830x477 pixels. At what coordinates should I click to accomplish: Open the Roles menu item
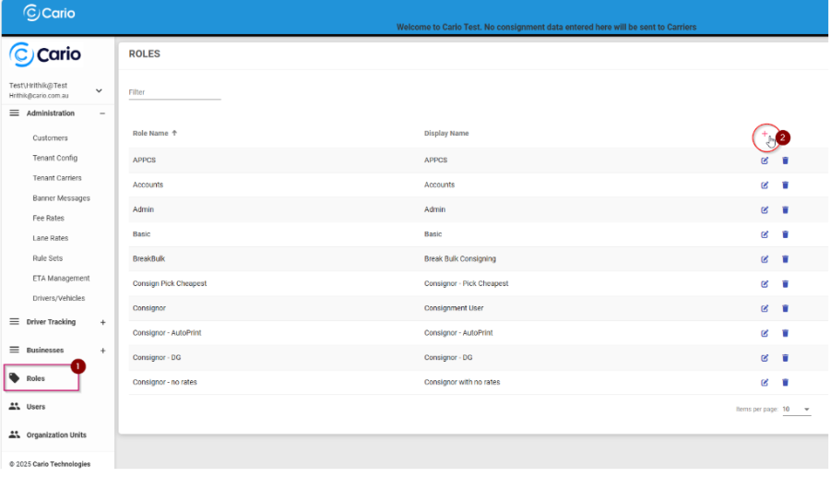tap(36, 378)
